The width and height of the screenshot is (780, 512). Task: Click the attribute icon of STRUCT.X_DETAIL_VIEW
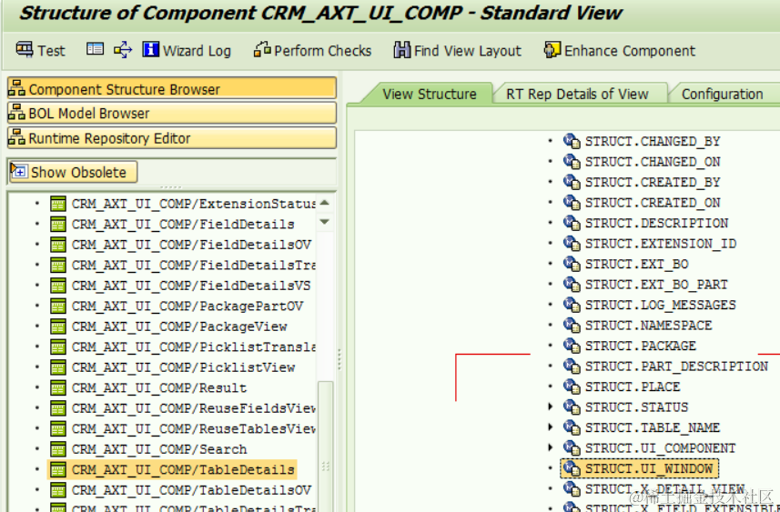click(572, 488)
